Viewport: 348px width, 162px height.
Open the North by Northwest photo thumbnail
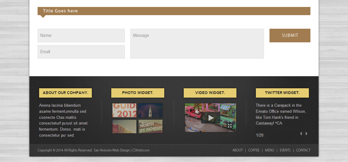coord(151,126)
